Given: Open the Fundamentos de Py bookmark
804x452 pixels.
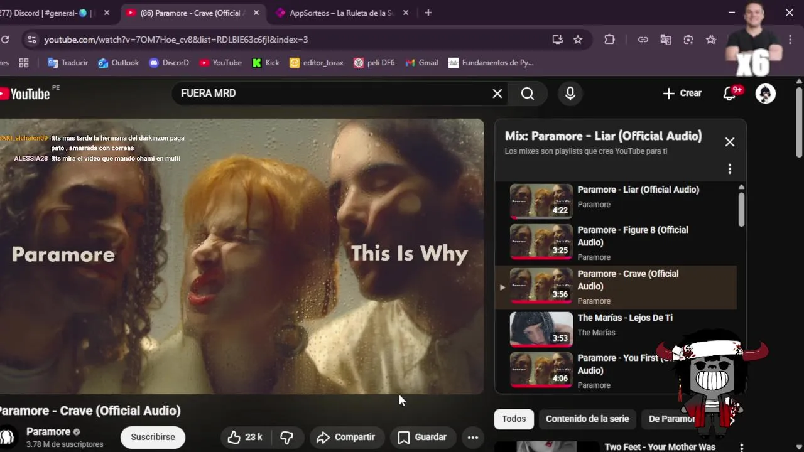Looking at the screenshot, I should [491, 63].
